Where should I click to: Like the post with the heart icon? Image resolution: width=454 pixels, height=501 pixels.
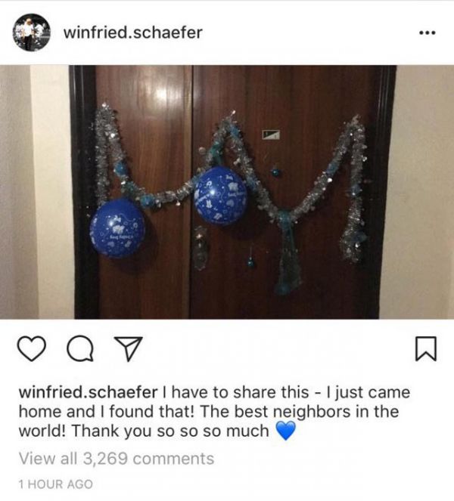point(31,349)
